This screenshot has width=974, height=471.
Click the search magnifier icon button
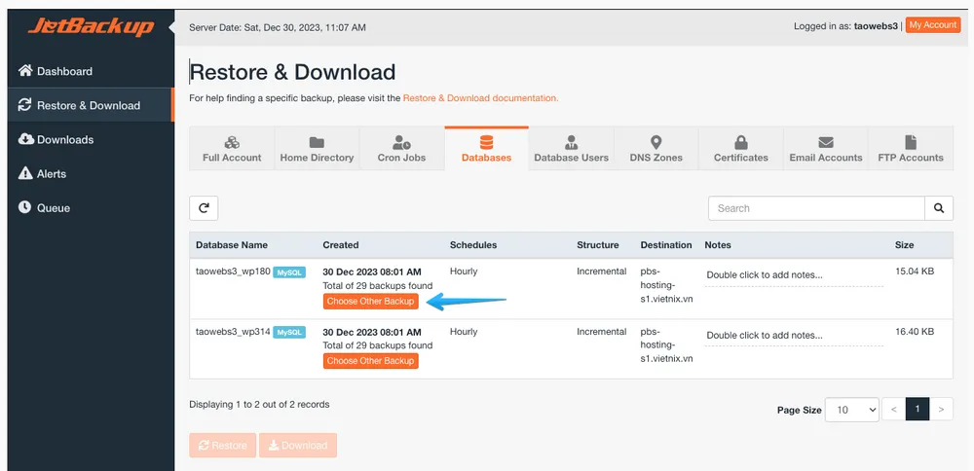tap(938, 207)
